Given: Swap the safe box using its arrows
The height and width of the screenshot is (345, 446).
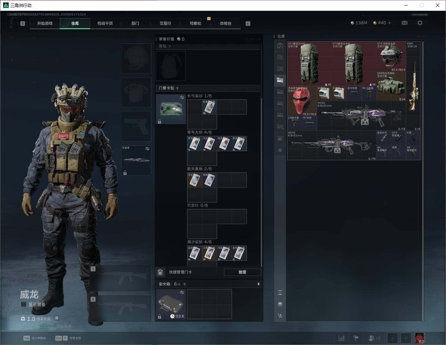Looking at the screenshot, I should (x=182, y=292).
